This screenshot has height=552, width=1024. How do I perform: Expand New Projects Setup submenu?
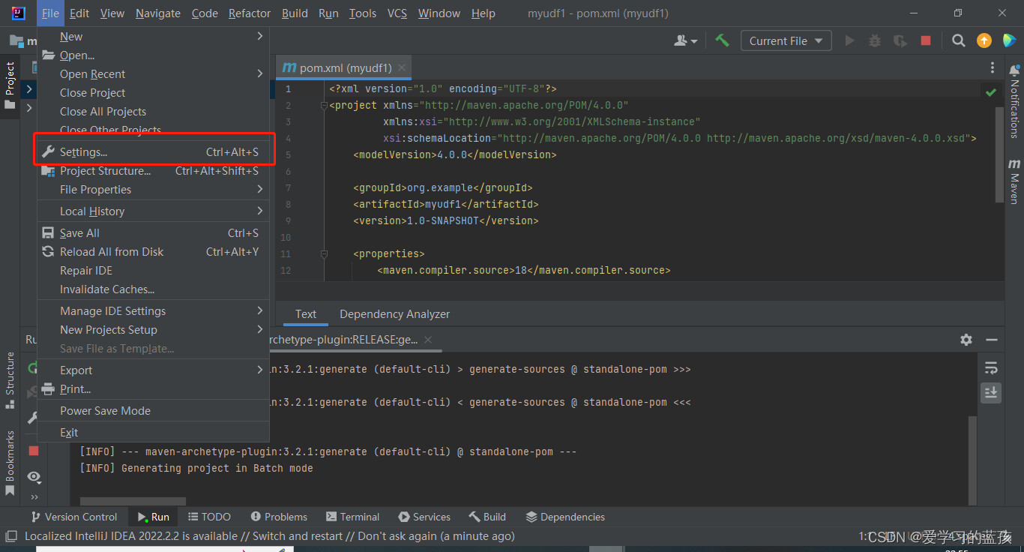pyautogui.click(x=153, y=330)
